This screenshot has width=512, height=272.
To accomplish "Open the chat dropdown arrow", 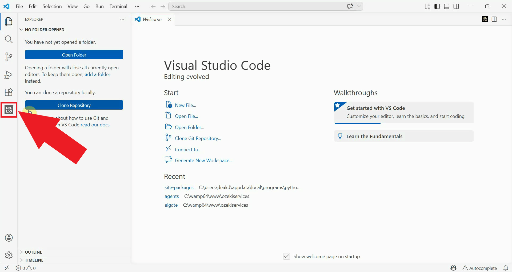I will click(x=359, y=6).
